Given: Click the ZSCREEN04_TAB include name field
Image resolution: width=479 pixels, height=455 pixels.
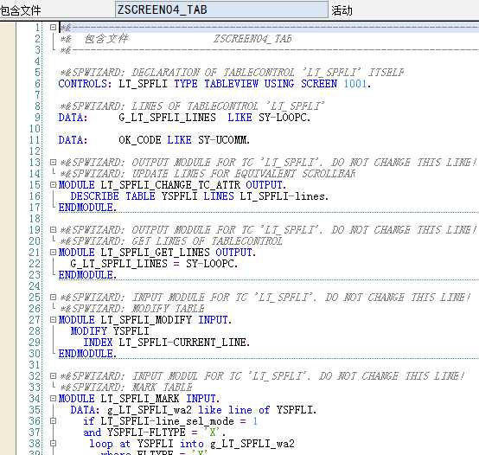Looking at the screenshot, I should coord(221,10).
